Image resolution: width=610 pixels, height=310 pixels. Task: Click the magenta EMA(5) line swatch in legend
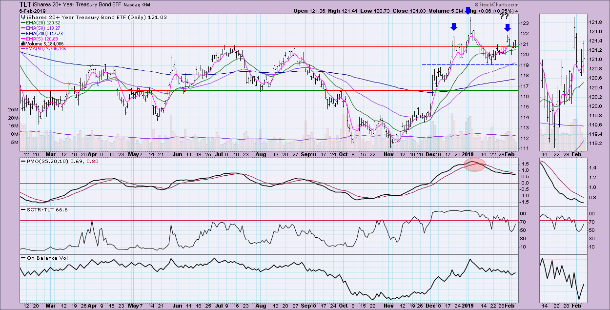point(22,39)
